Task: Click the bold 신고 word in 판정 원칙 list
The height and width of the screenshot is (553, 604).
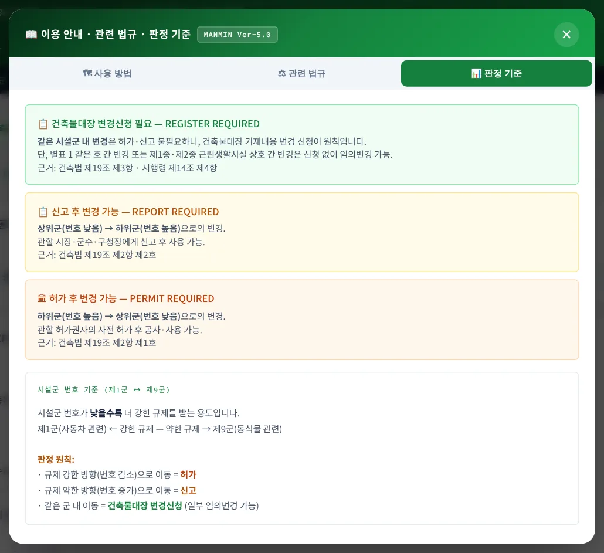Action: coord(188,490)
